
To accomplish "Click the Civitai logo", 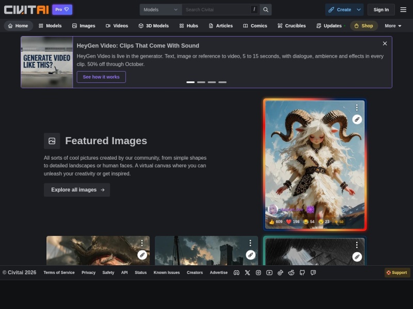I will (26, 10).
